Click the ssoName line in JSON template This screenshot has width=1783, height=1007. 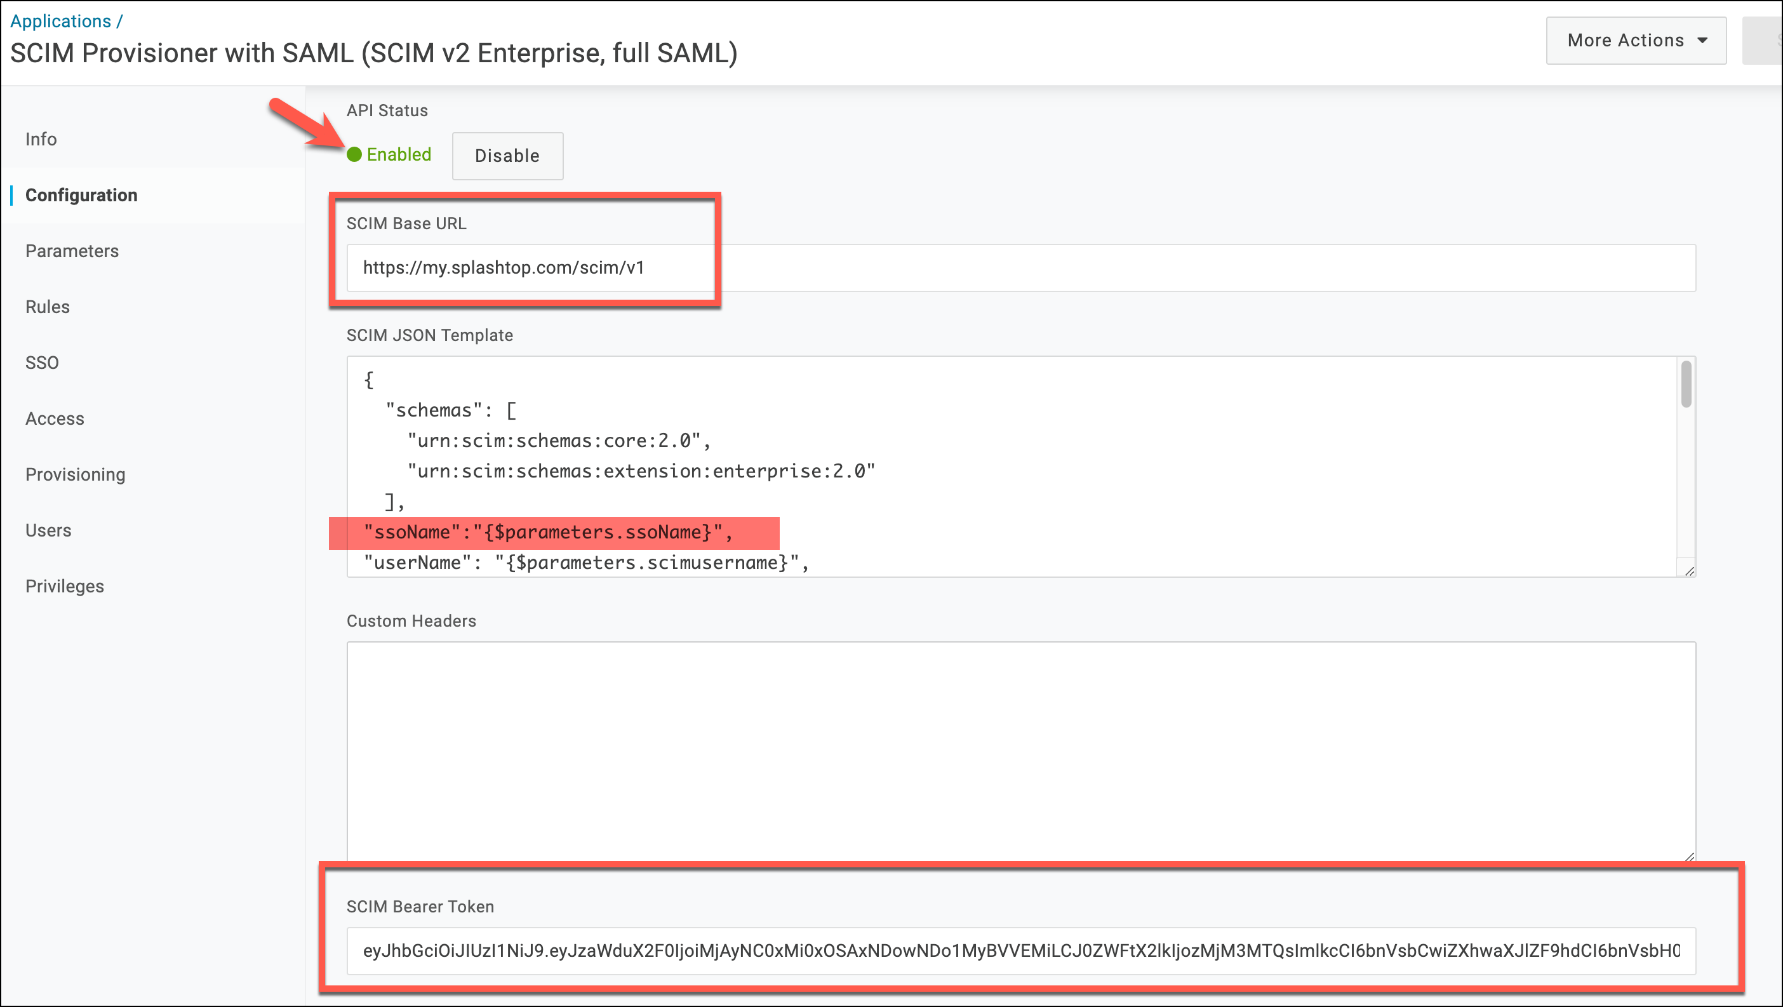click(x=547, y=532)
